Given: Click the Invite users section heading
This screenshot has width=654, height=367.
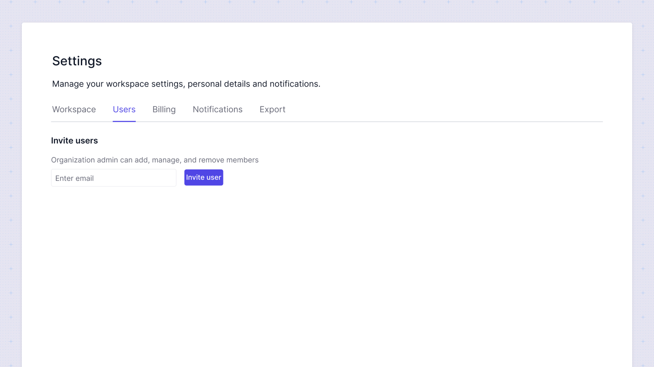Looking at the screenshot, I should [x=74, y=140].
